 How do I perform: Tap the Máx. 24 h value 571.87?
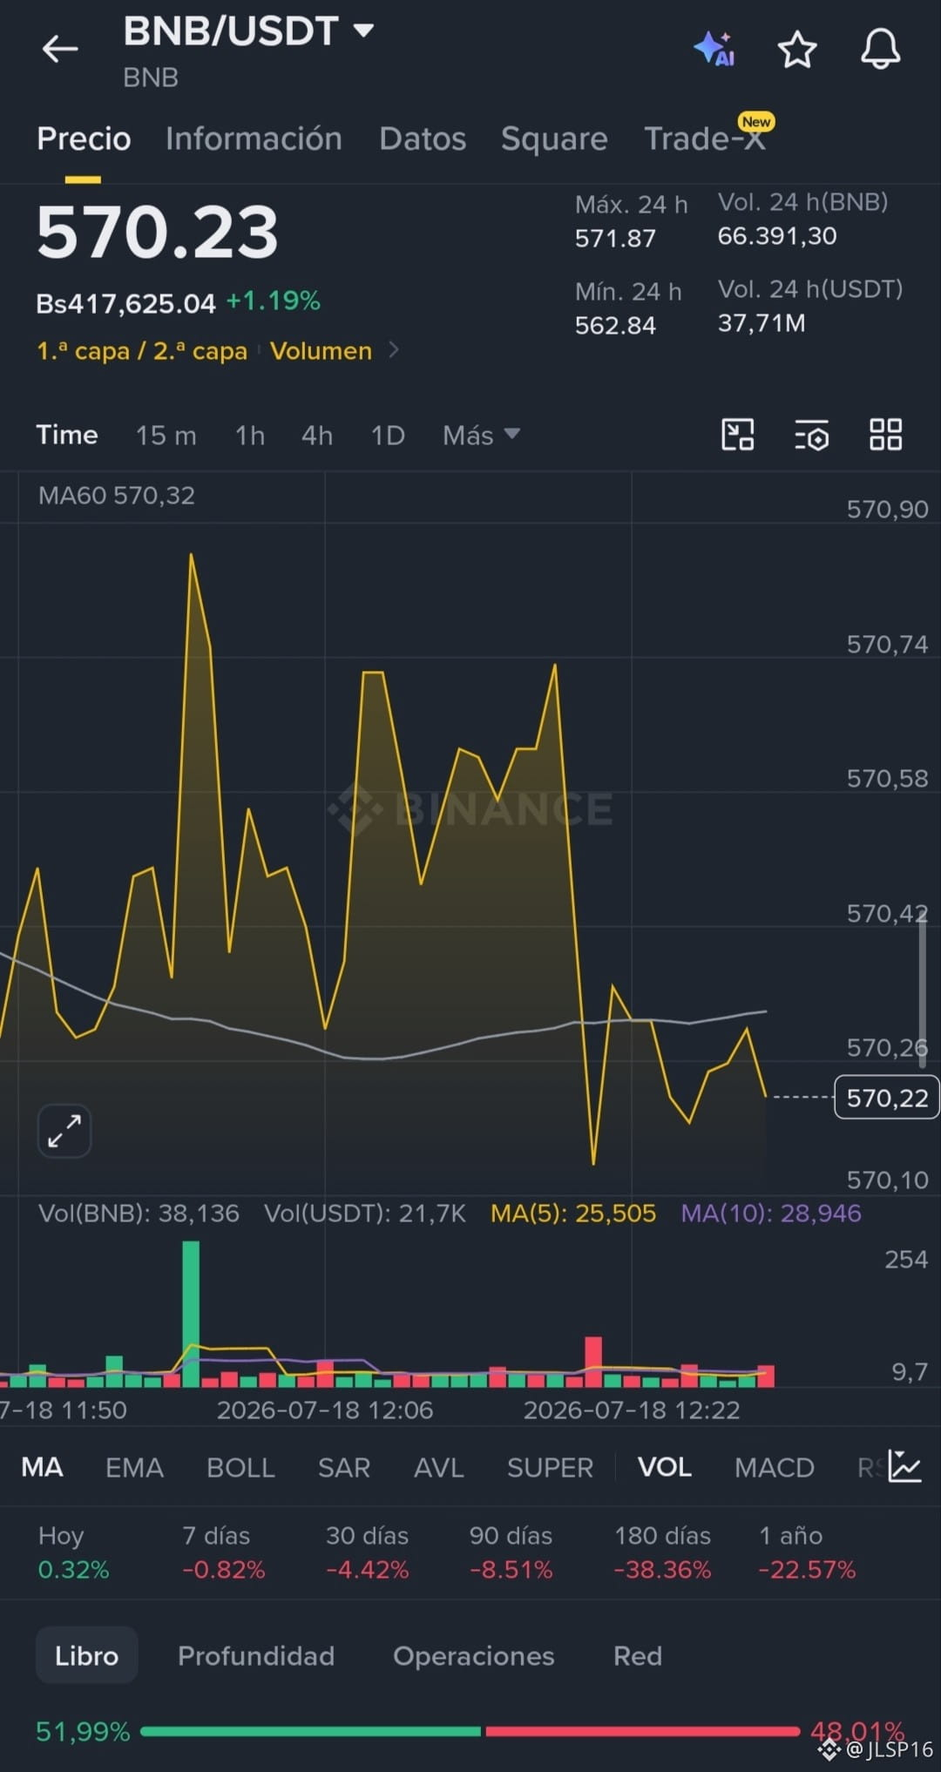(x=615, y=239)
